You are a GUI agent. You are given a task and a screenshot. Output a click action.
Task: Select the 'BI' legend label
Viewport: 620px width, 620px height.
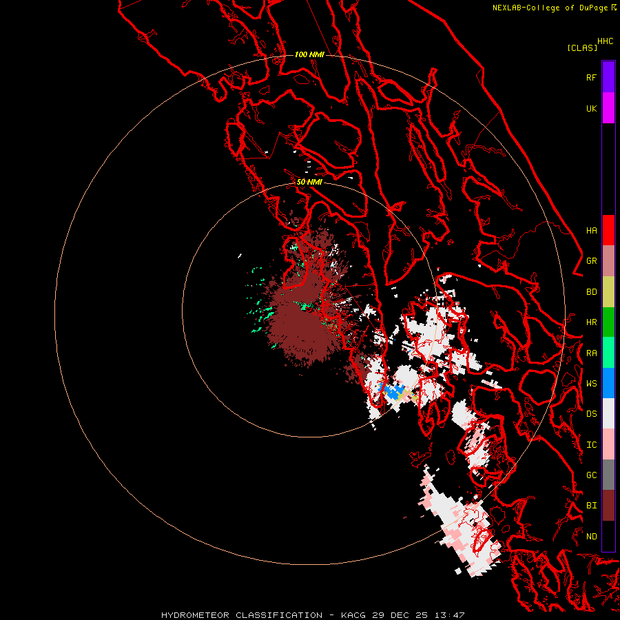point(591,506)
